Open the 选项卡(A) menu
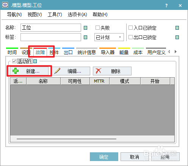 [77, 14]
